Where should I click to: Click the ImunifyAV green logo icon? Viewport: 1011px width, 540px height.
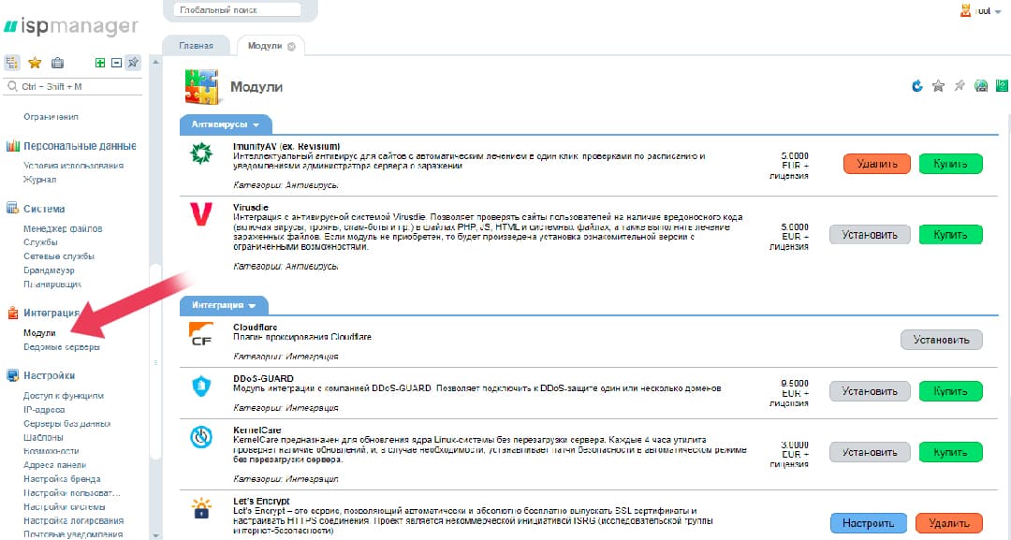[x=201, y=153]
